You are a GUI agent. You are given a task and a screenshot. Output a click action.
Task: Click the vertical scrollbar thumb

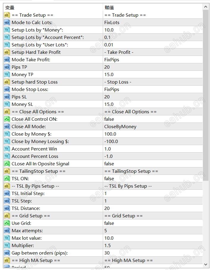coord(206,95)
